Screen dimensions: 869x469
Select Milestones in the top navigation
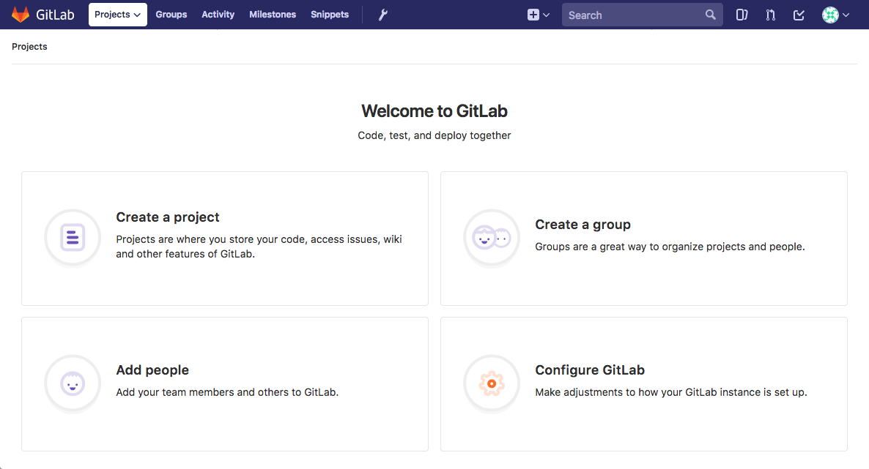click(273, 15)
